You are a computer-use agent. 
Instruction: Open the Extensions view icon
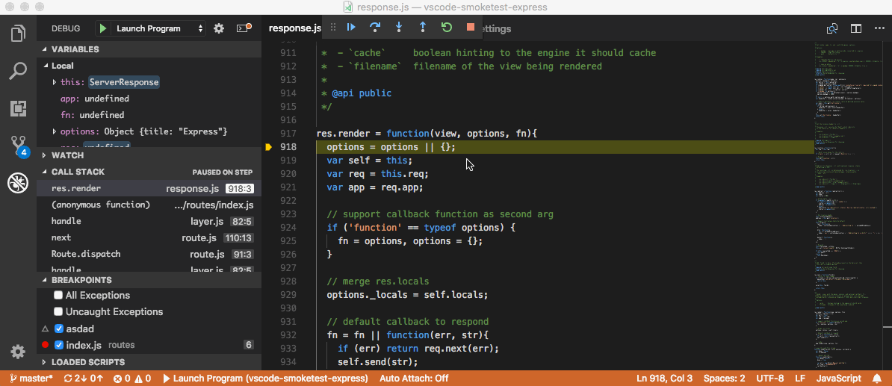18,108
